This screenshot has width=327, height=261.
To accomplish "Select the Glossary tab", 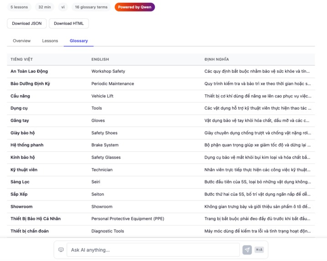I will [78, 41].
